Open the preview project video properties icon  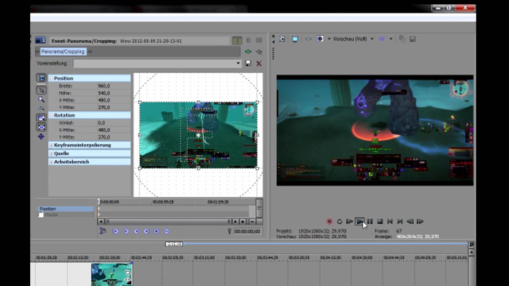[x=282, y=39]
